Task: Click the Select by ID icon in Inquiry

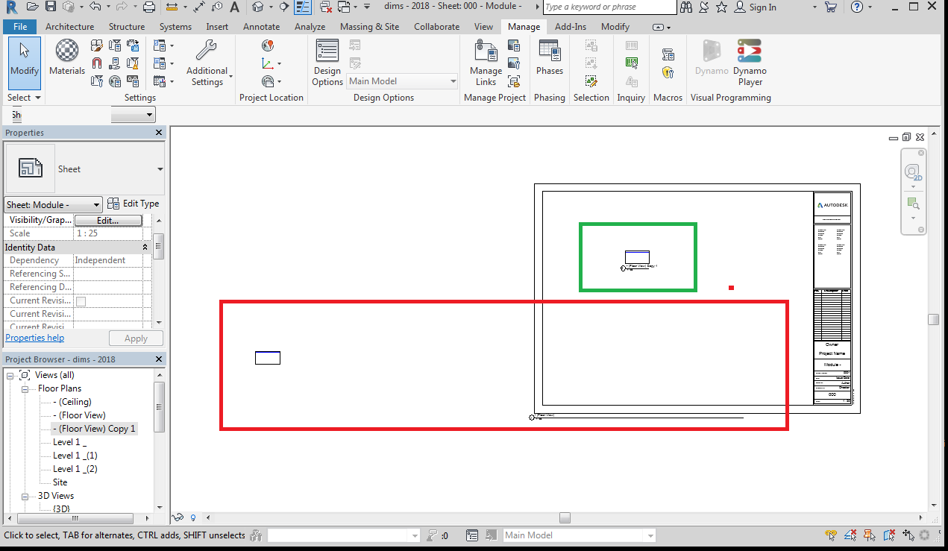Action: (x=632, y=63)
